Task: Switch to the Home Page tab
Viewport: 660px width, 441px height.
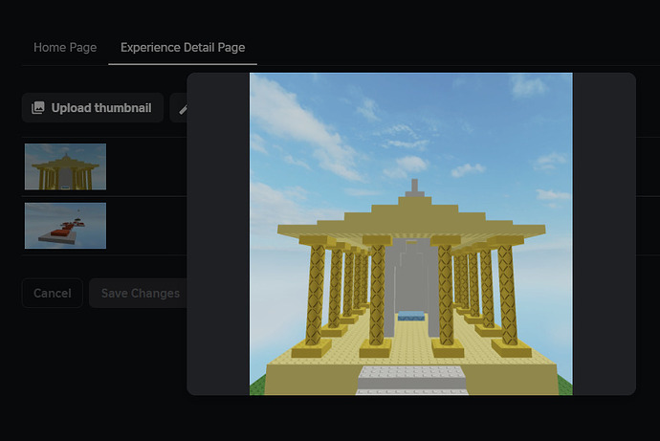Action: pos(65,48)
